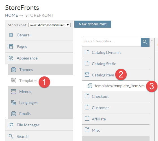Screen dimensions: 158x141
Task: Click the File Manager icon
Action: (11, 125)
